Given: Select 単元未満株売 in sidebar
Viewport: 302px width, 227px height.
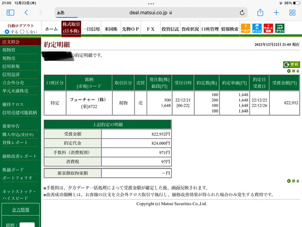Looking at the screenshot, I should (15, 91).
